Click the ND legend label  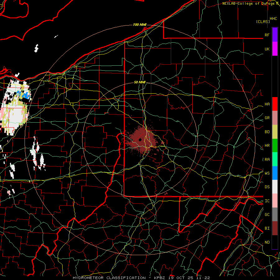tap(267, 242)
